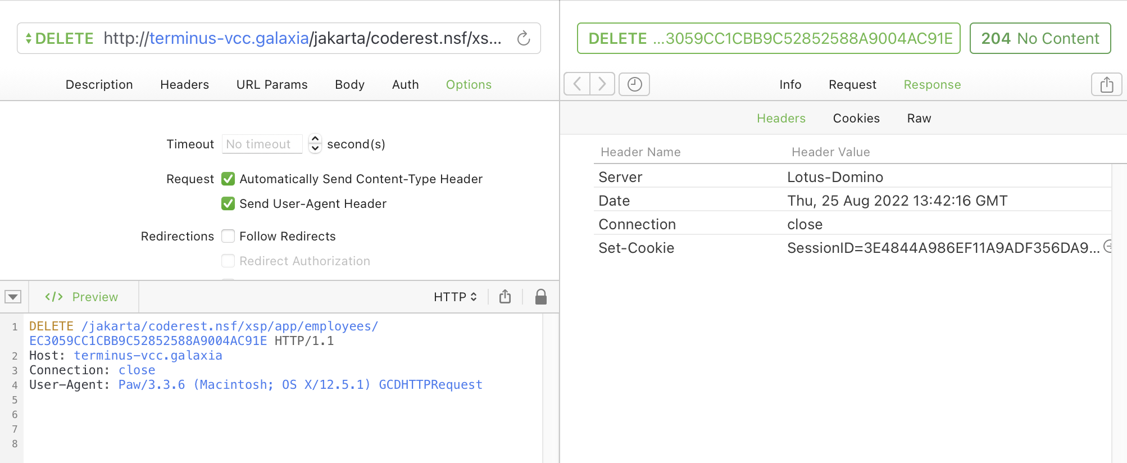This screenshot has width=1127, height=463.
Task: Click the export icon in preview bar
Action: pyautogui.click(x=505, y=297)
